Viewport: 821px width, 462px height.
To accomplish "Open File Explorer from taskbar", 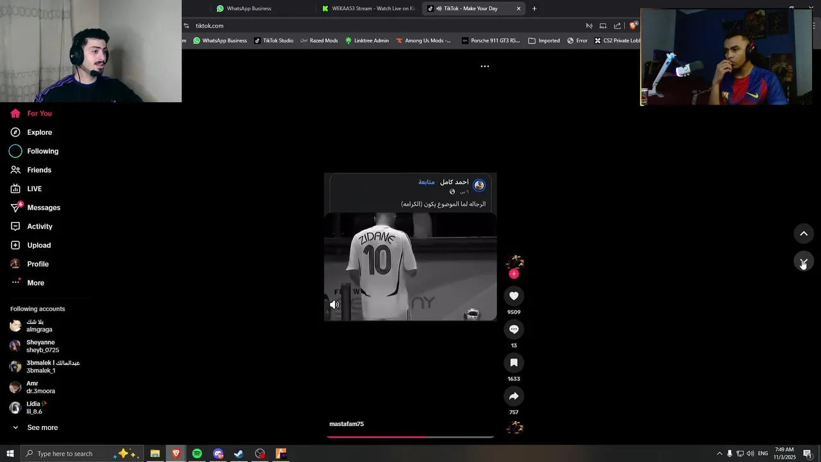I will 155,454.
